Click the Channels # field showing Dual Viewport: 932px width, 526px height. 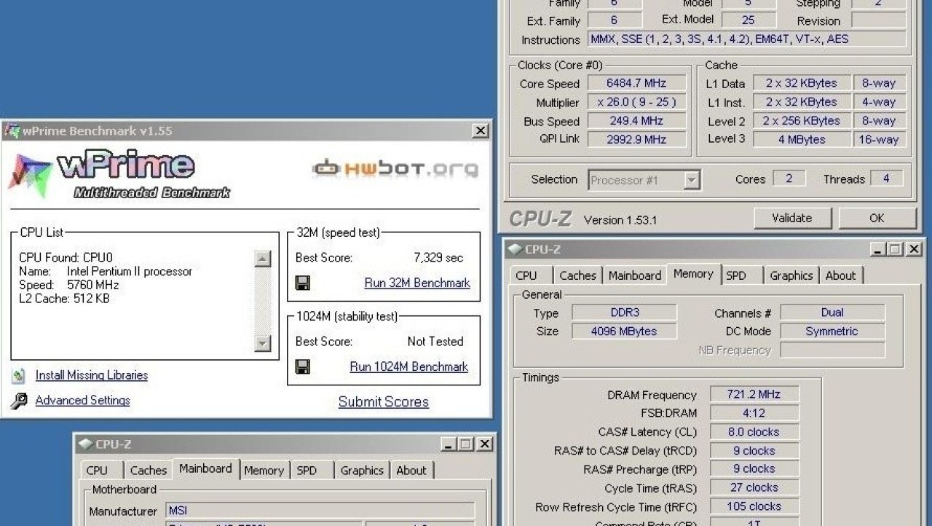(832, 313)
